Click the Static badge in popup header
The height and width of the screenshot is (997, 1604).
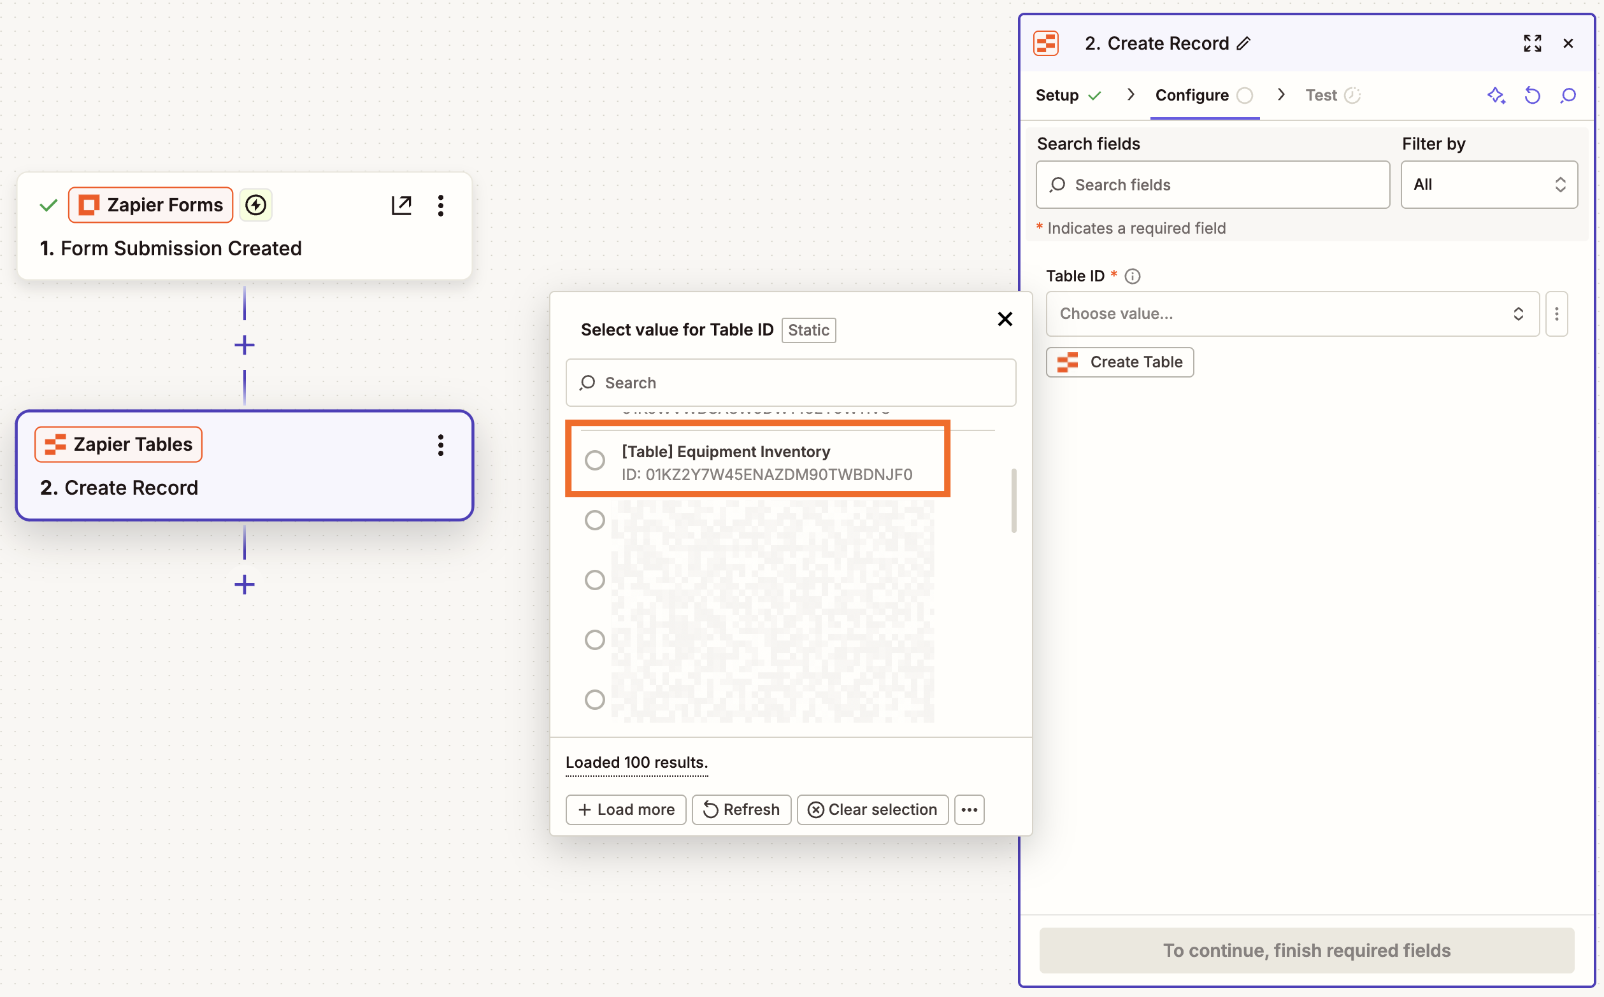[x=808, y=330]
